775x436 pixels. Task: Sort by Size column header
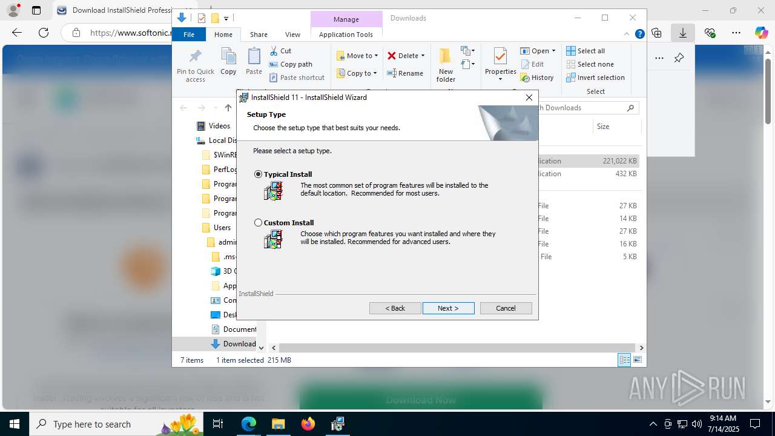coord(603,127)
